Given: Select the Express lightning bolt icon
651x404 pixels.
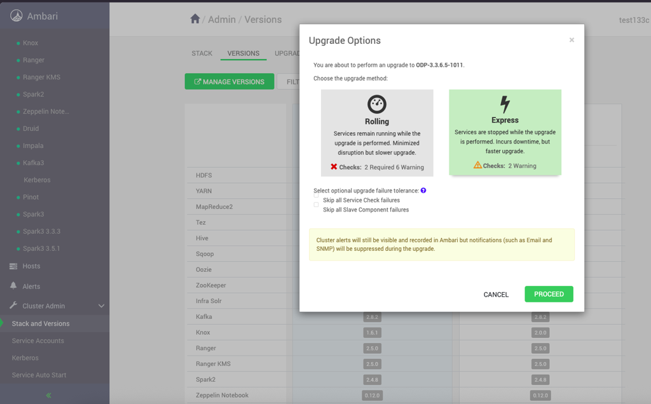Looking at the screenshot, I should (504, 104).
